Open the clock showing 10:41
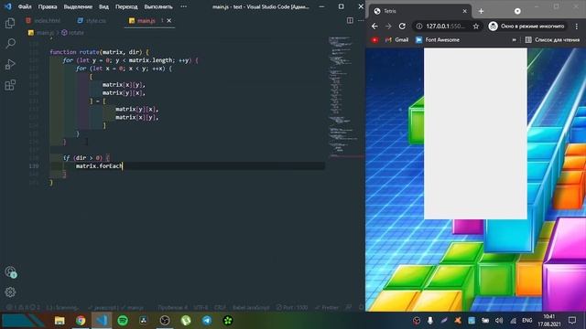This screenshot has height=329, width=586. 549,321
